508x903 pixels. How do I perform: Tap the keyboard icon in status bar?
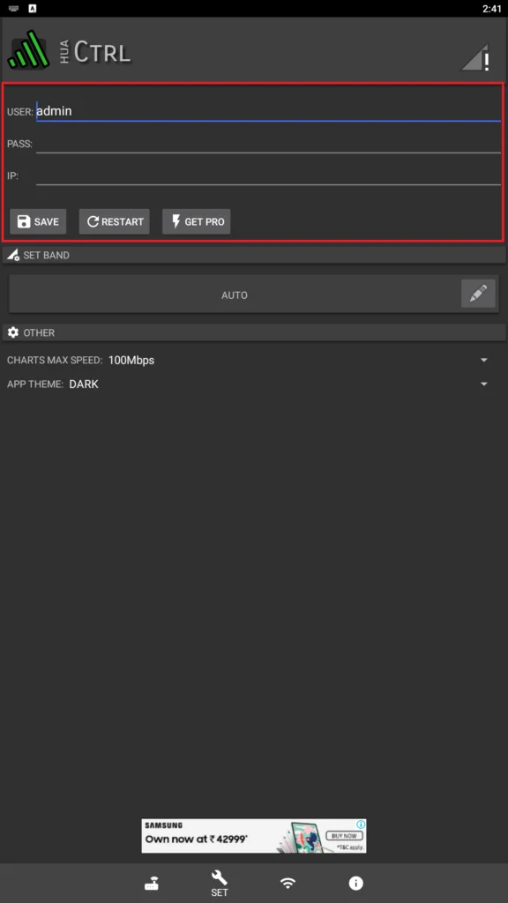coord(13,8)
